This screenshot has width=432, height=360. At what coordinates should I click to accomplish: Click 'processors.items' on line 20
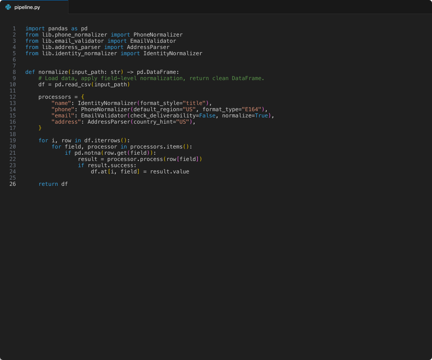pyautogui.click(x=156, y=147)
